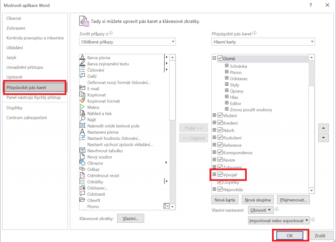
Task: Click the move up arrow button
Action: click(324, 128)
